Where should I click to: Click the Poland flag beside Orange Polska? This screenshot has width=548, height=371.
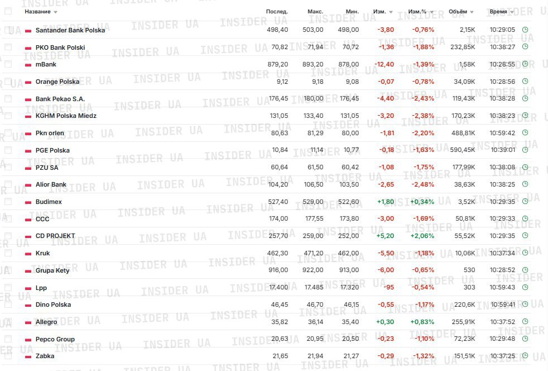click(28, 82)
